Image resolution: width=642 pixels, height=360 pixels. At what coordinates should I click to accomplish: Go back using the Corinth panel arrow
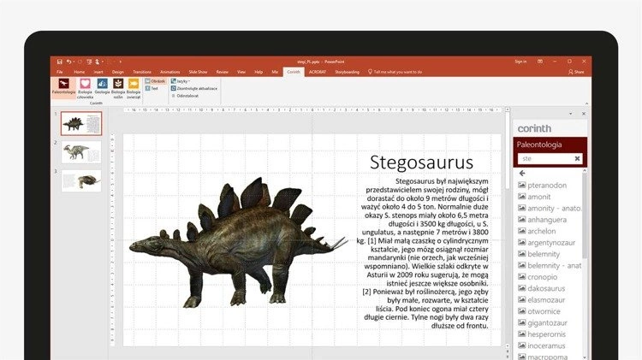click(x=522, y=173)
